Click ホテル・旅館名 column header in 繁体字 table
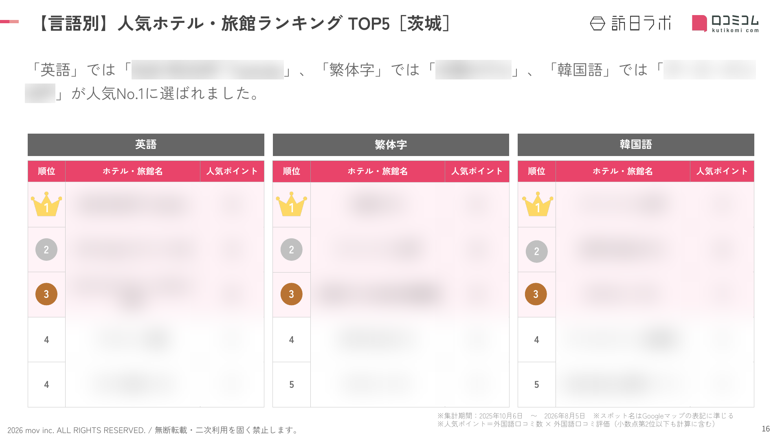Screen dimensions: 782x440 click(x=378, y=171)
